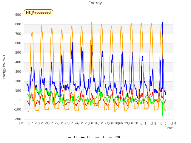Click the 900 y-axis tick label

18,15
